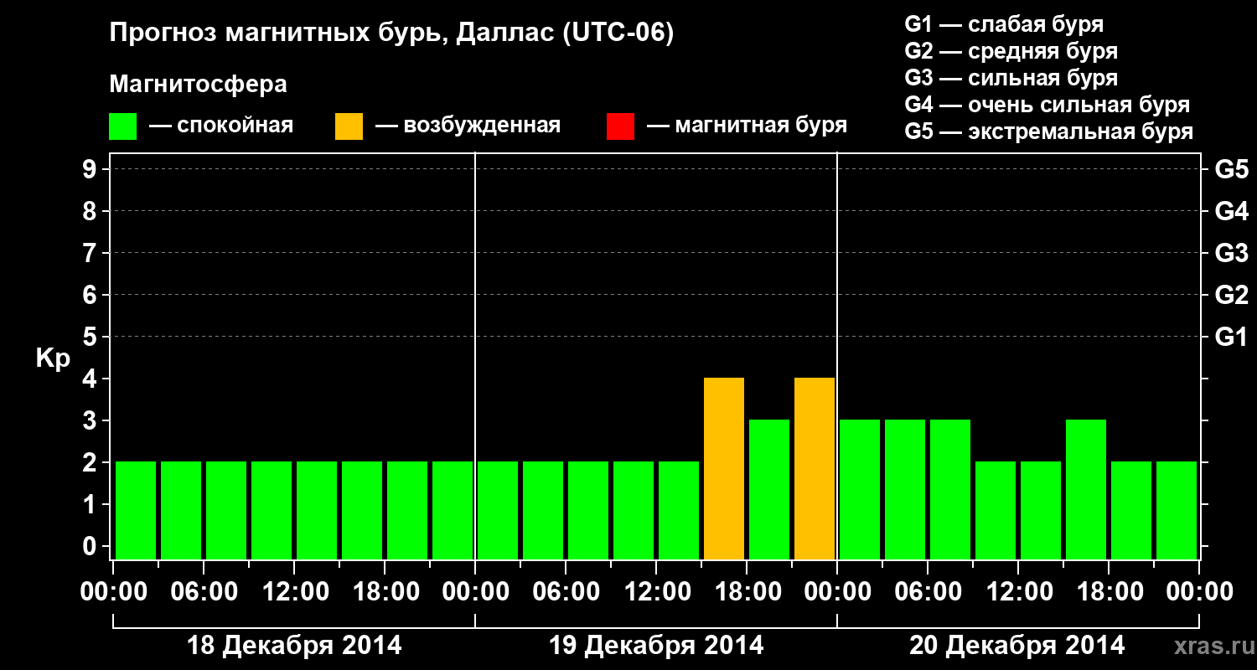Click the chart title 'Прогноз магнитных бурь, Даллас (UTC-06)'

coord(391,34)
